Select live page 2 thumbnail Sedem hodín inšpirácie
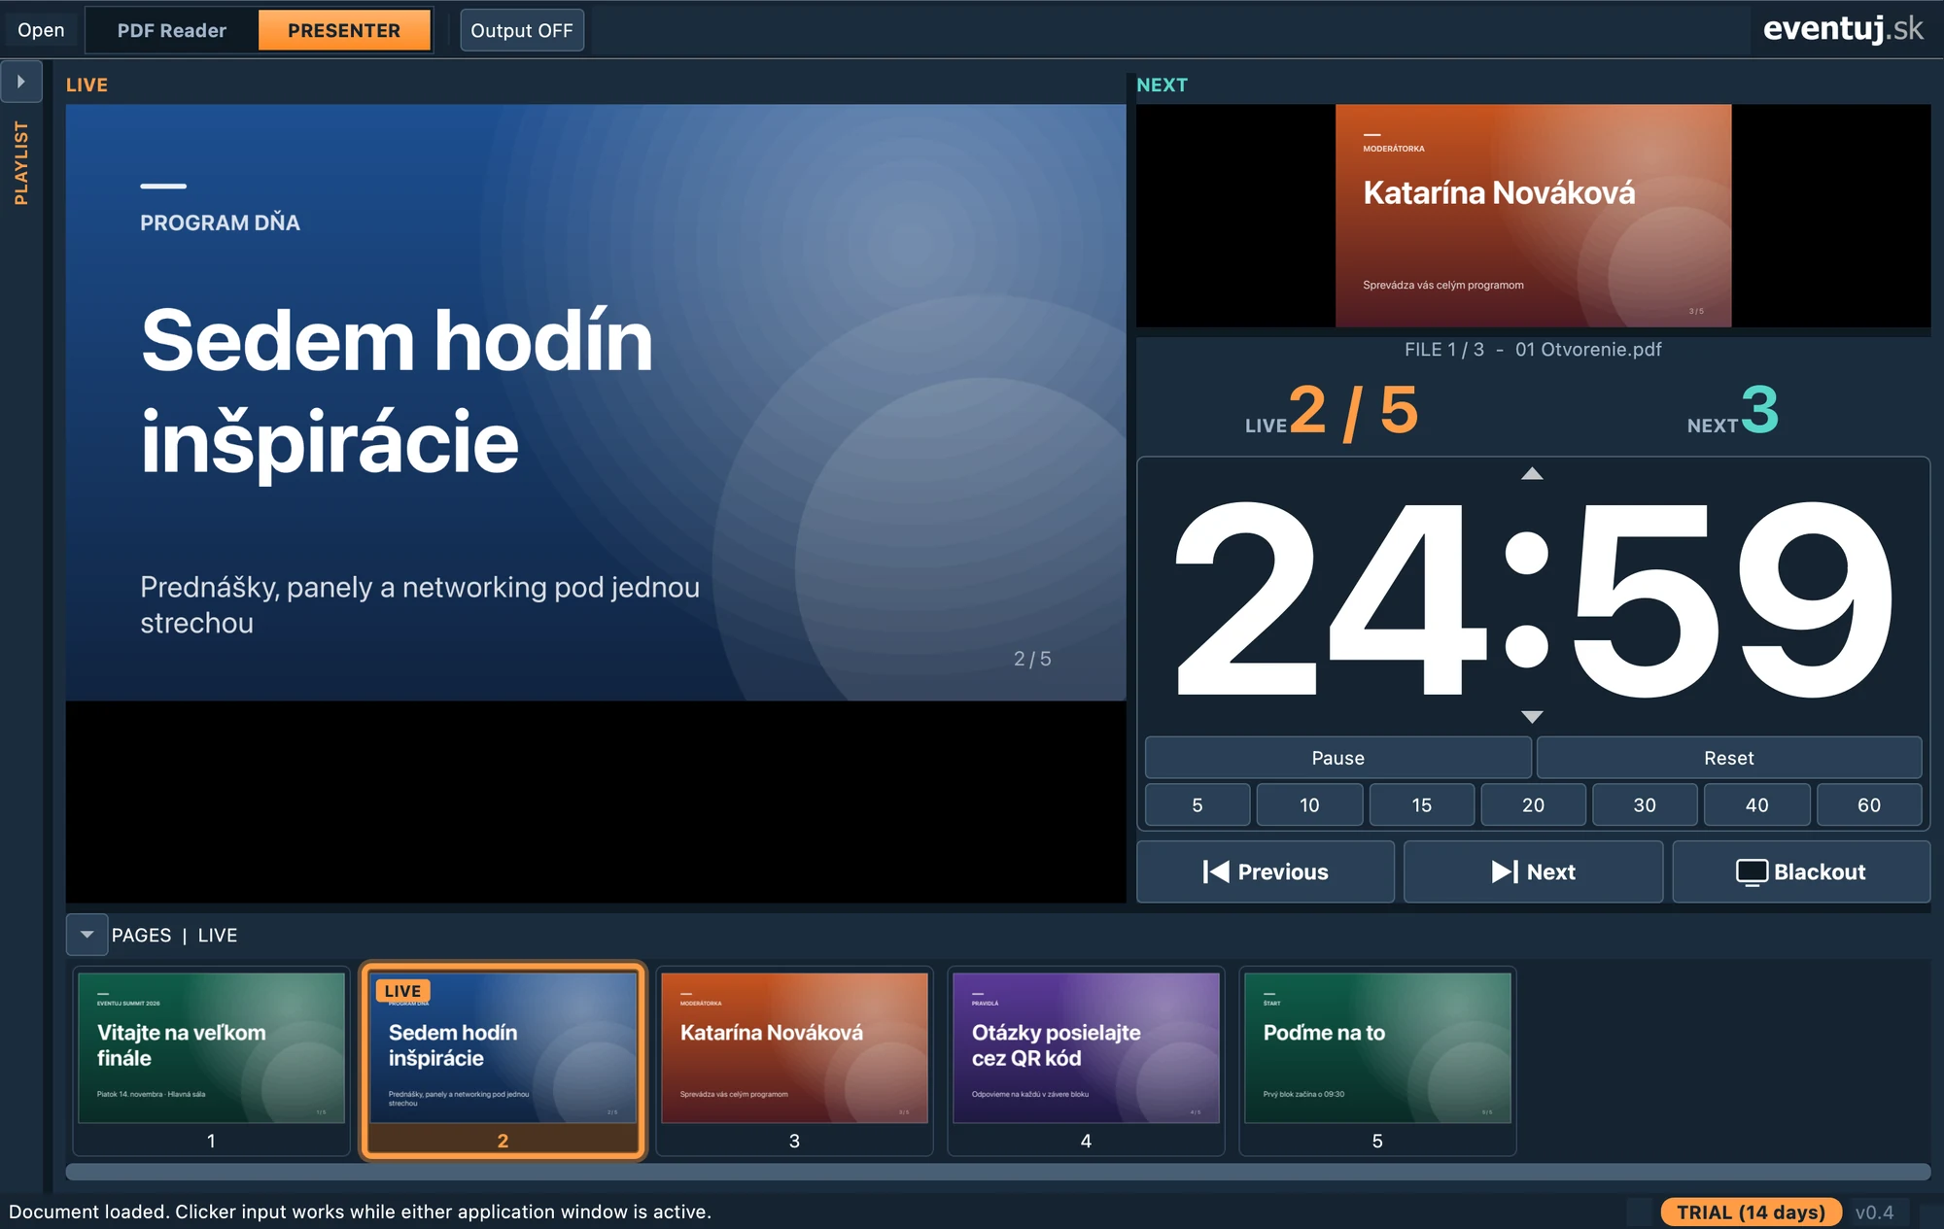1944x1229 pixels. point(503,1061)
